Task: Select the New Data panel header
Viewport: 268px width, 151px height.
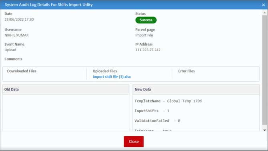Action: pyautogui.click(x=196, y=89)
